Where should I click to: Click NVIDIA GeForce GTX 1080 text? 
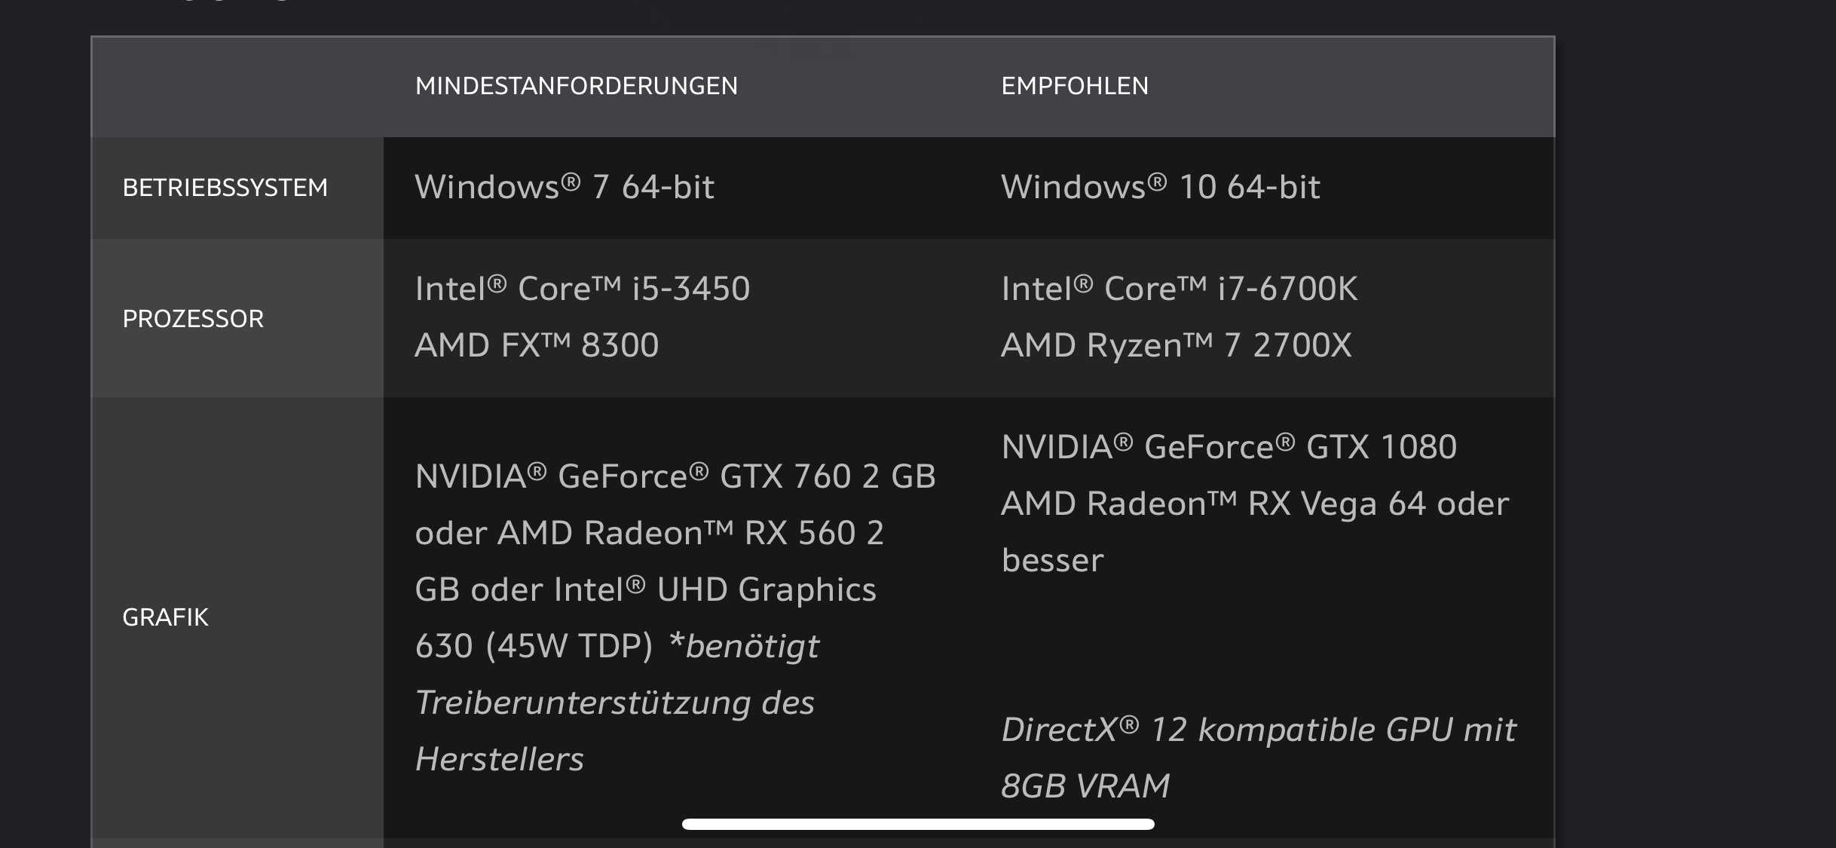point(1229,447)
